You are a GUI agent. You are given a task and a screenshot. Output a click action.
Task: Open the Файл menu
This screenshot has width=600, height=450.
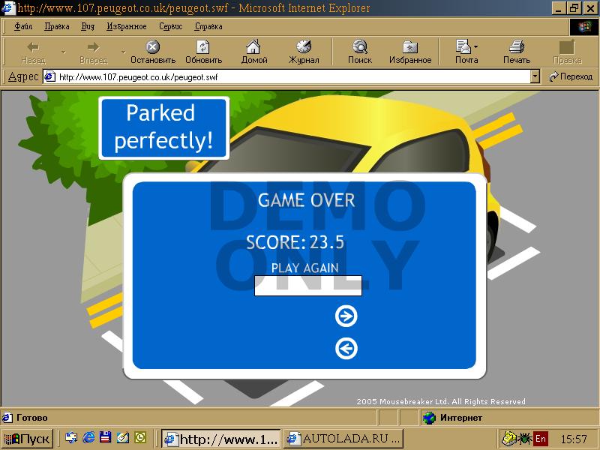coord(23,26)
